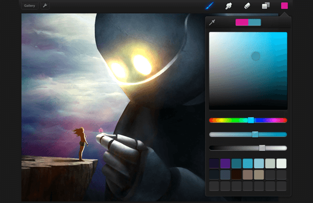Click the glowing robot eyes on canvas
This screenshot has width=313, height=203.
coord(131,67)
